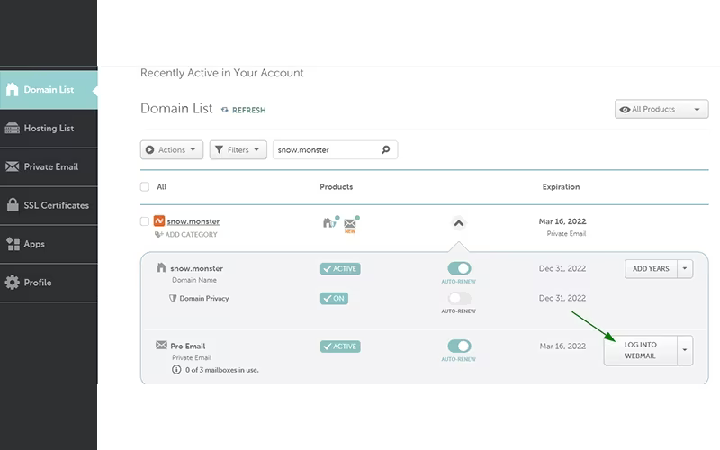Image resolution: width=720 pixels, height=450 pixels.
Task: Toggle auto-renew for Domain Privacy
Action: tap(459, 298)
